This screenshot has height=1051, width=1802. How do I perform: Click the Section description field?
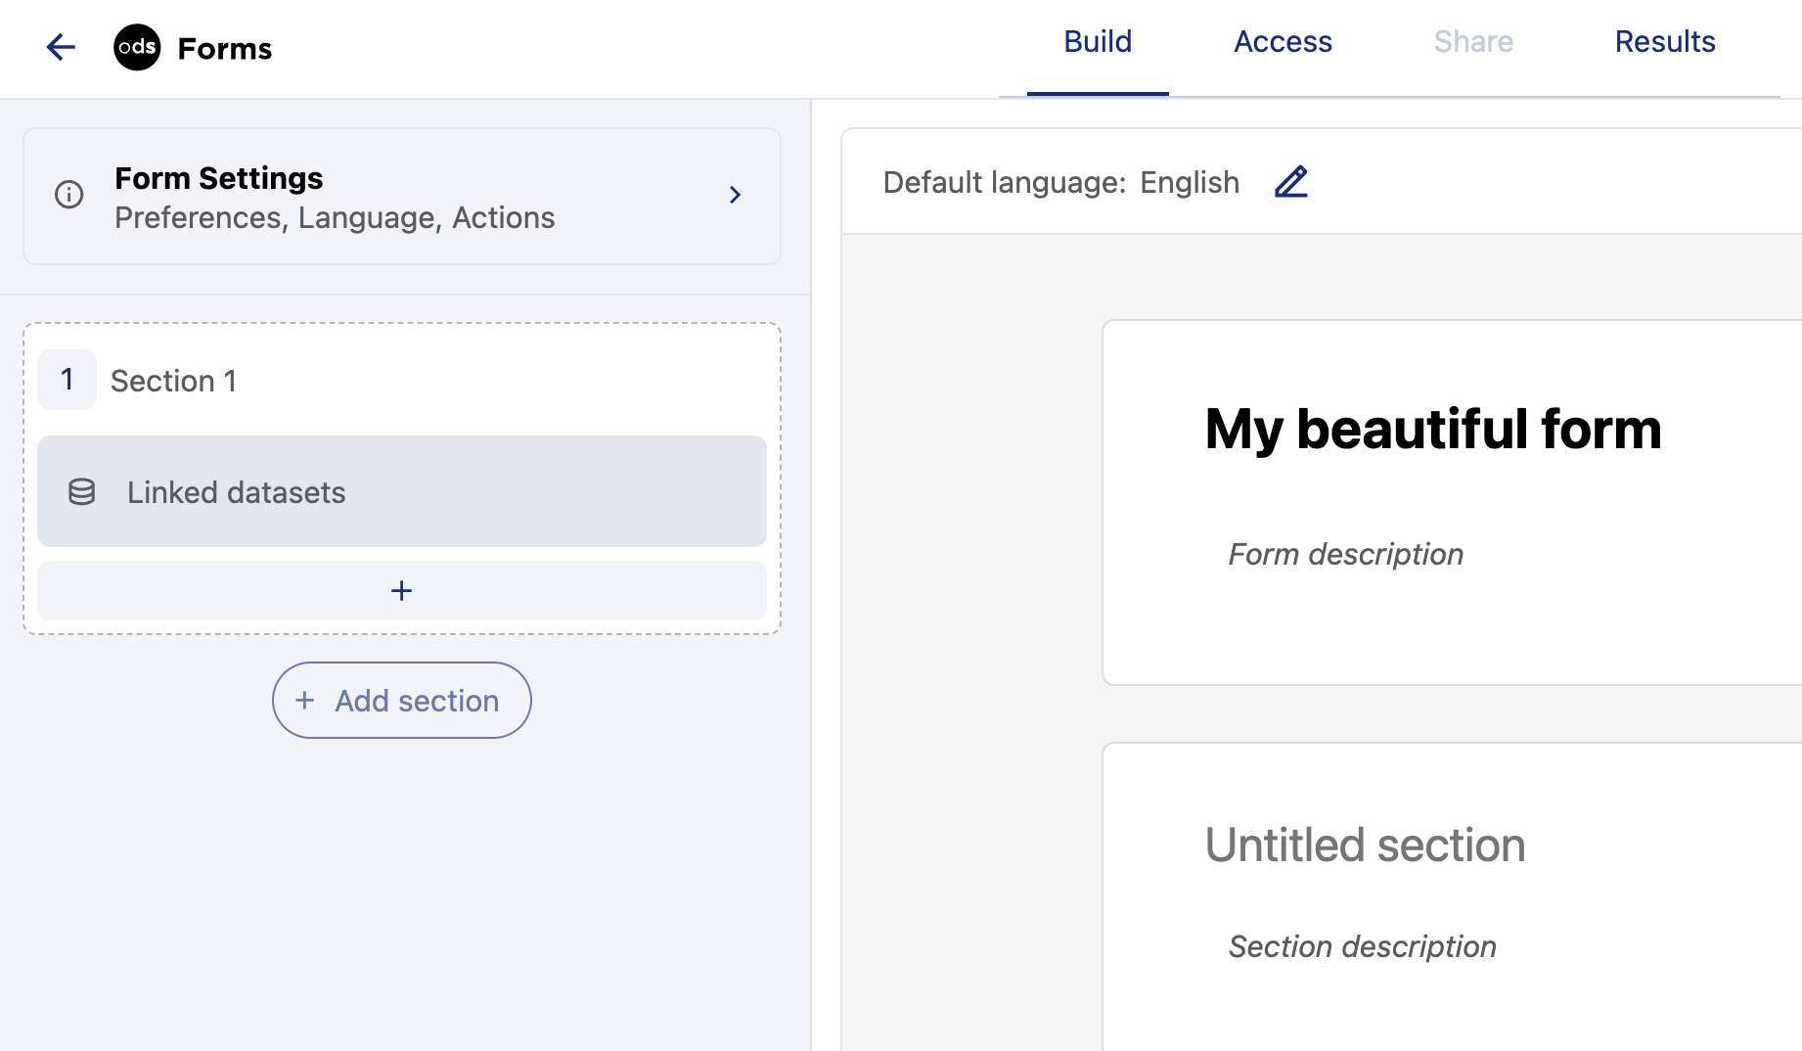click(1363, 947)
